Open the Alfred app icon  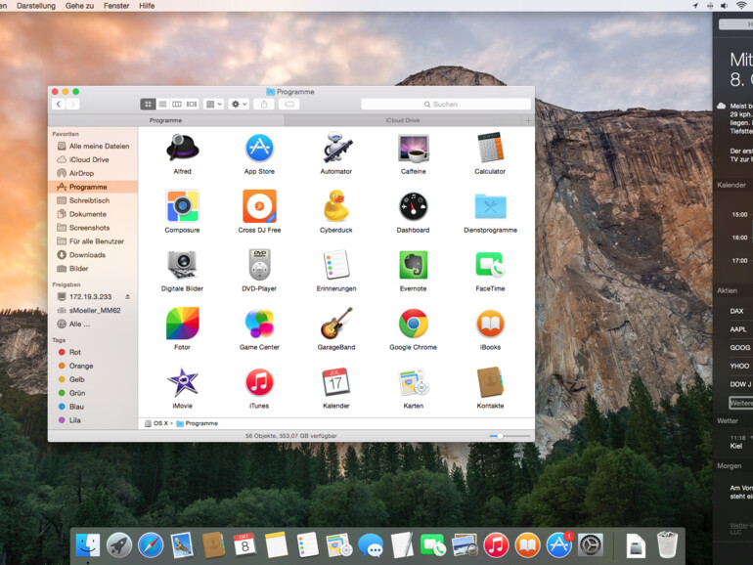pyautogui.click(x=183, y=148)
